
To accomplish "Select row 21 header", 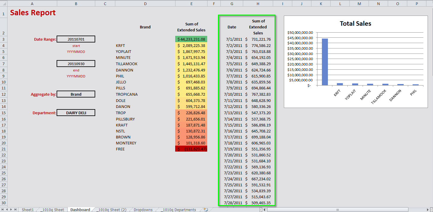I will pyautogui.click(x=4, y=149).
